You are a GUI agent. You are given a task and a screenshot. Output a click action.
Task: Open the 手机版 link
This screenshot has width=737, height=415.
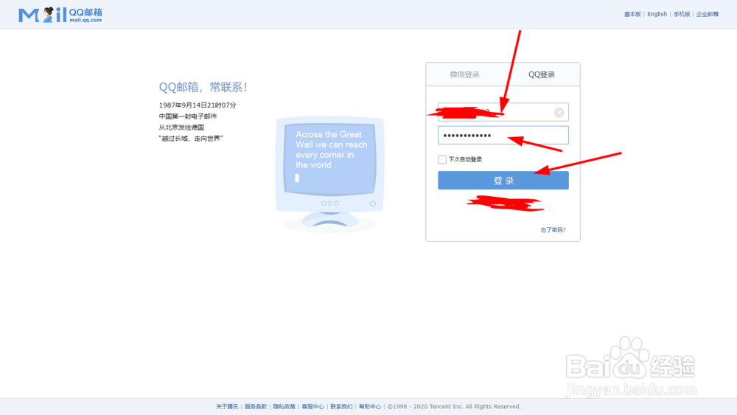tap(682, 14)
